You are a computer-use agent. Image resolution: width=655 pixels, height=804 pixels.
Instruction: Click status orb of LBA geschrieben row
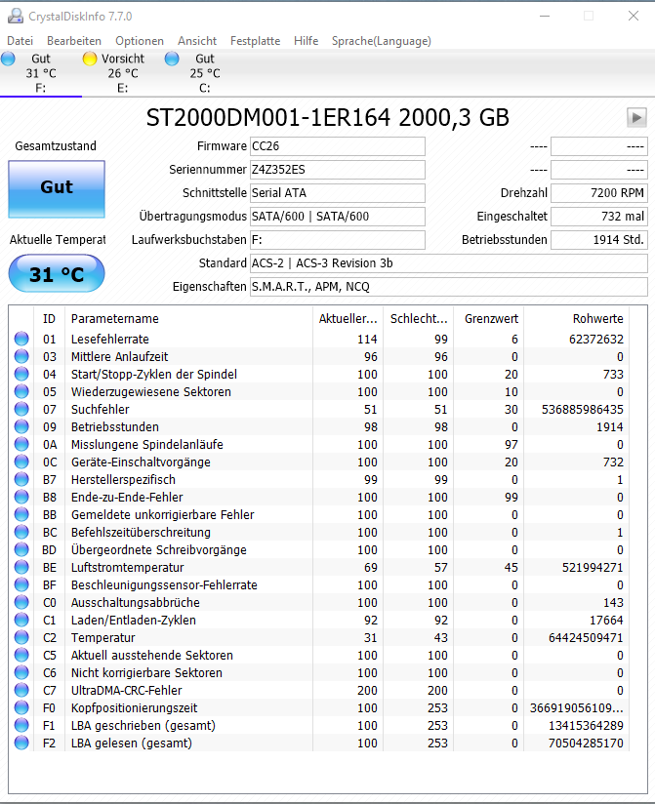(21, 725)
